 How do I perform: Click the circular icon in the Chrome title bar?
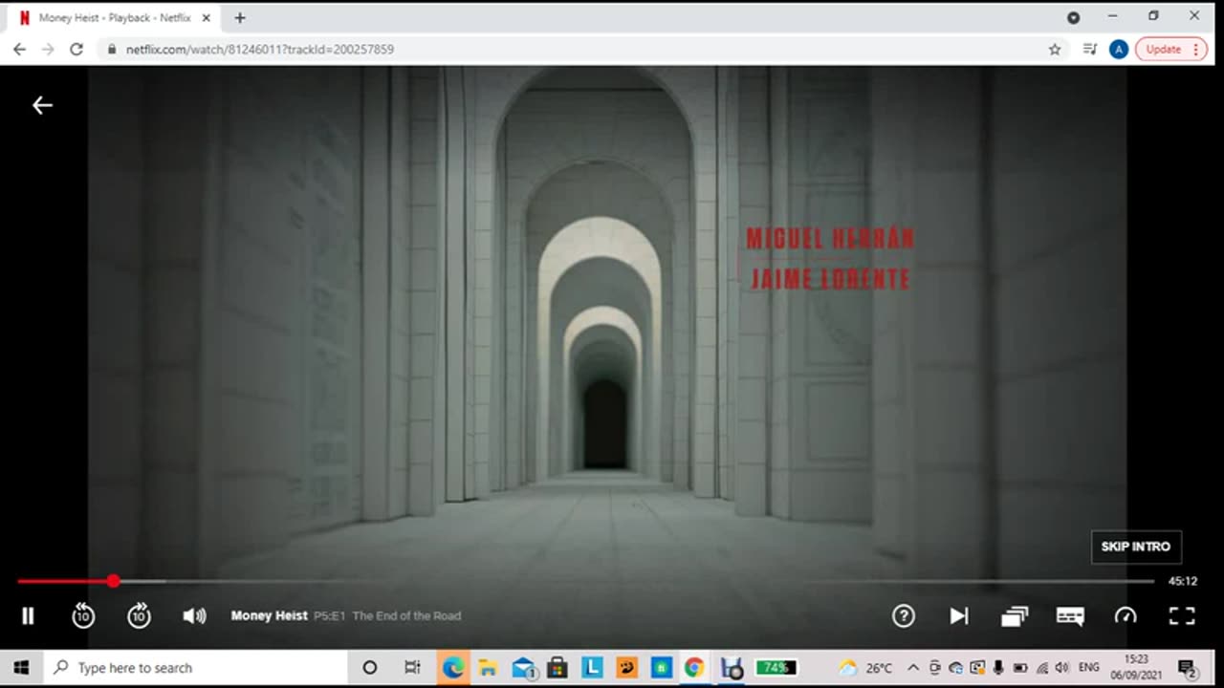tap(1073, 17)
